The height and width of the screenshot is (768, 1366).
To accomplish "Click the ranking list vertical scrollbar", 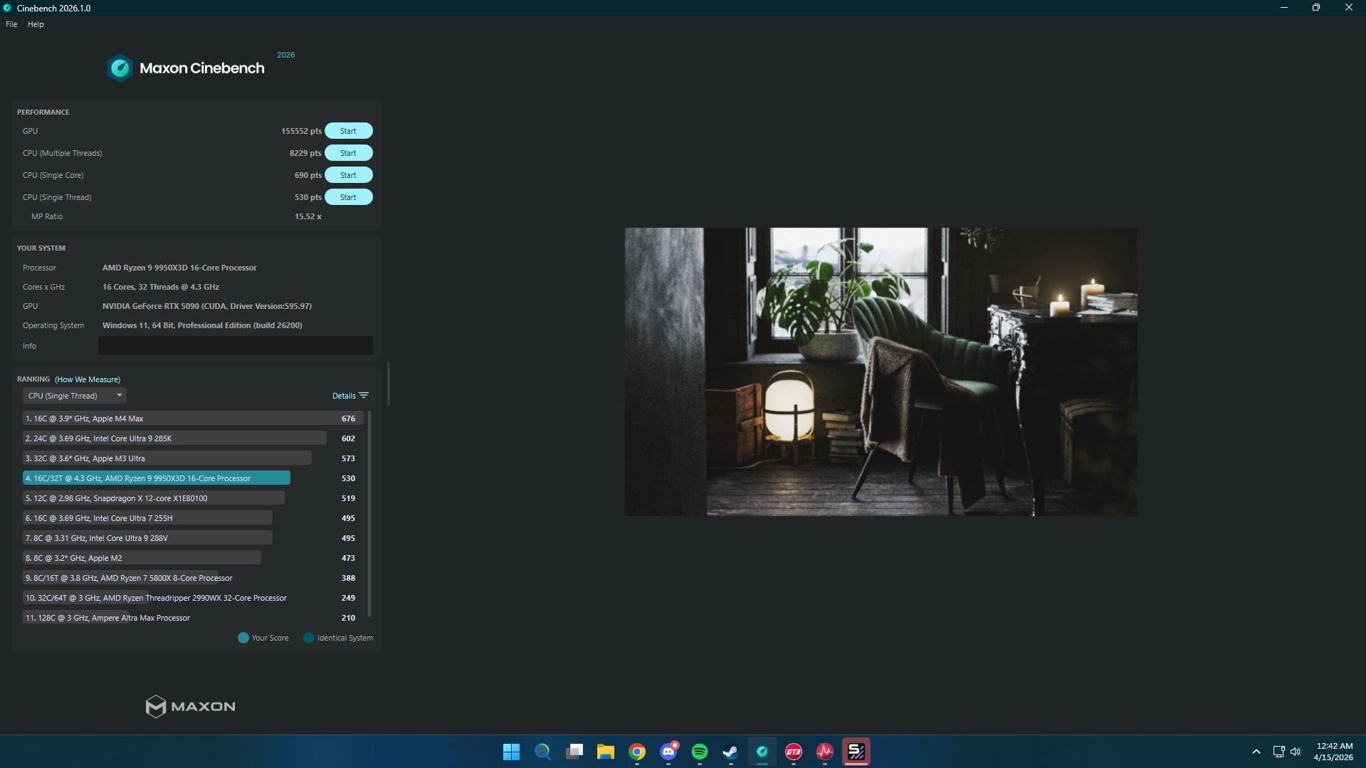I will (x=369, y=514).
